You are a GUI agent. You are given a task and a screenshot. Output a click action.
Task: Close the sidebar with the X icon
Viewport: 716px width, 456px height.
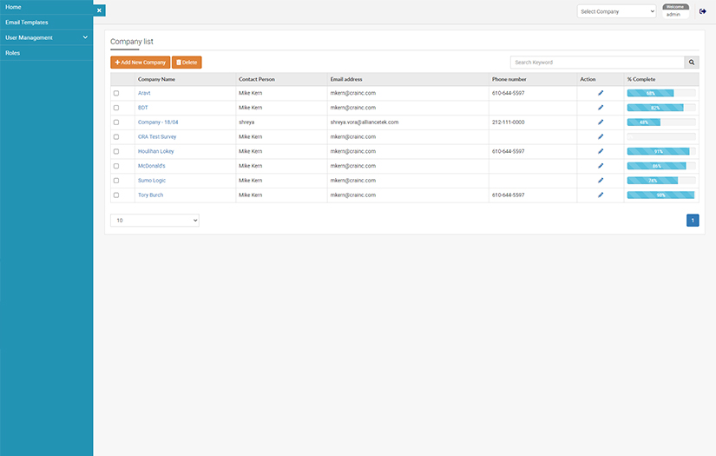coord(99,10)
